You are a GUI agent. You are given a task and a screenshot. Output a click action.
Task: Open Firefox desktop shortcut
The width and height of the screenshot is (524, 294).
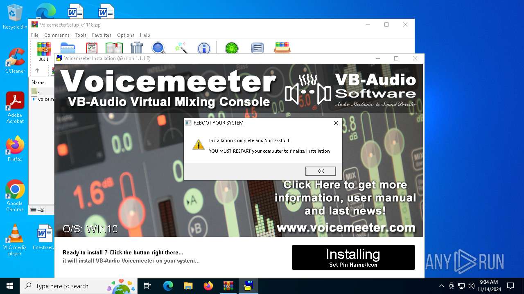point(15,149)
